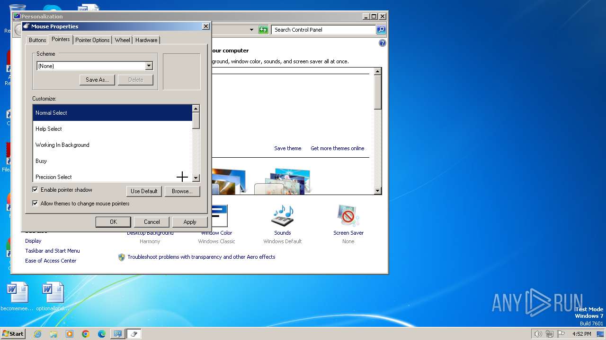Click the Window Color icon in Personalization
606x340 pixels.
point(219,216)
